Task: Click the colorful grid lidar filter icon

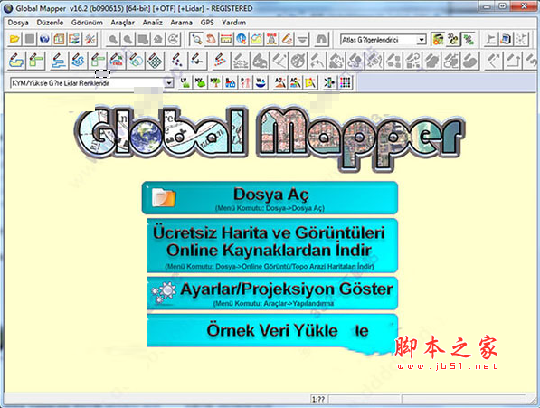Action: (x=346, y=82)
